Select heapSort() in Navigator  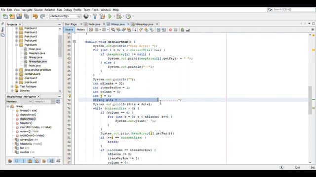pyautogui.click(x=26, y=123)
